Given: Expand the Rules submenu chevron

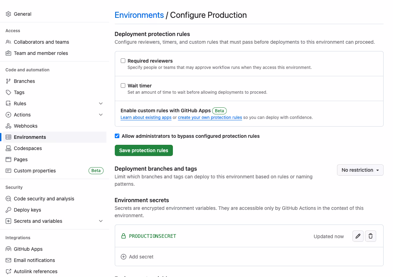Looking at the screenshot, I should pos(101,104).
